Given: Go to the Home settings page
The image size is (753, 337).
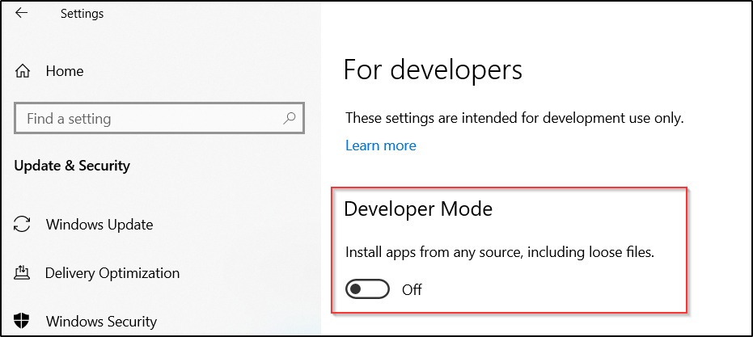Looking at the screenshot, I should coord(65,71).
